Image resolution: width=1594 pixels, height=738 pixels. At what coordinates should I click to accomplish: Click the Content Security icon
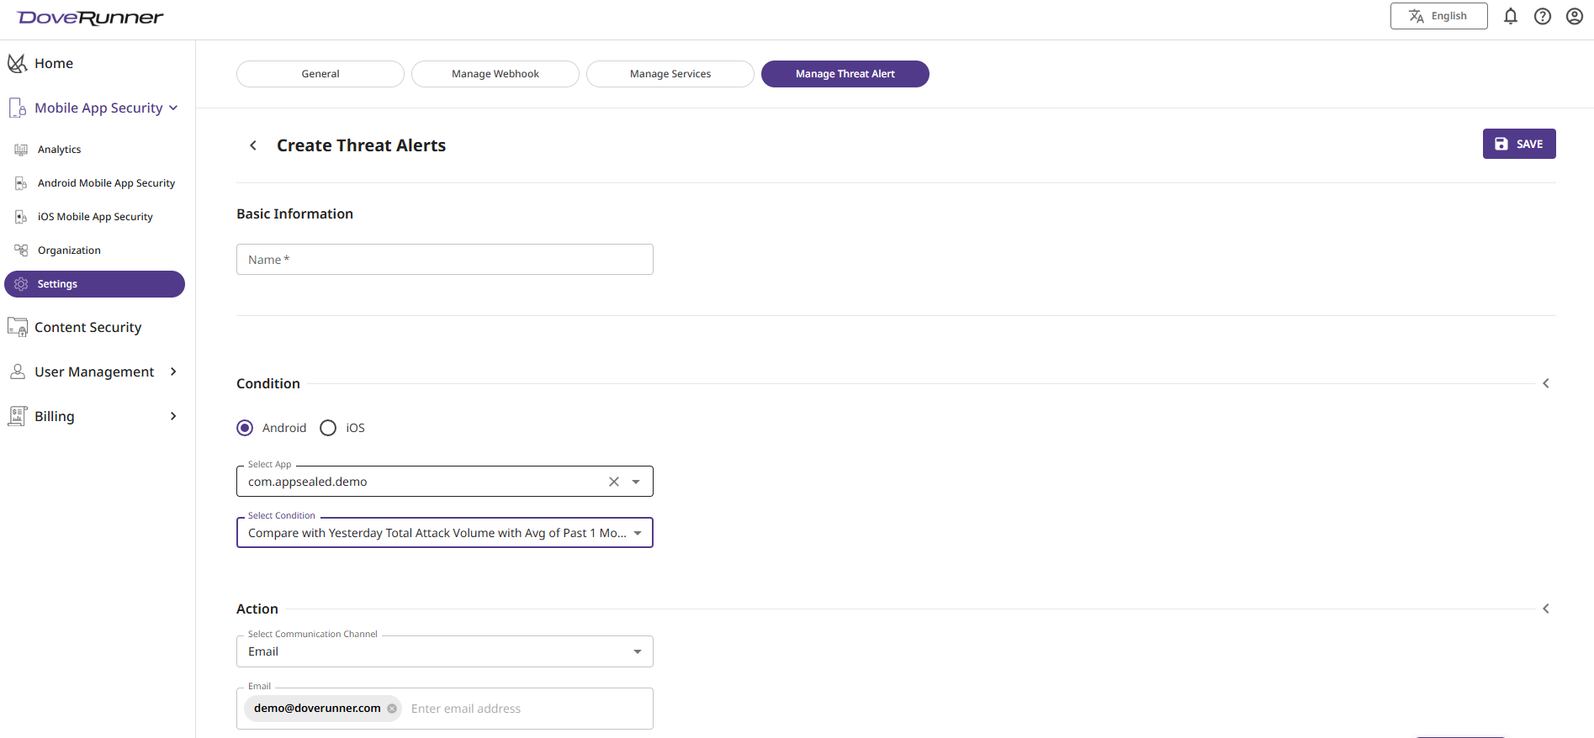click(17, 327)
